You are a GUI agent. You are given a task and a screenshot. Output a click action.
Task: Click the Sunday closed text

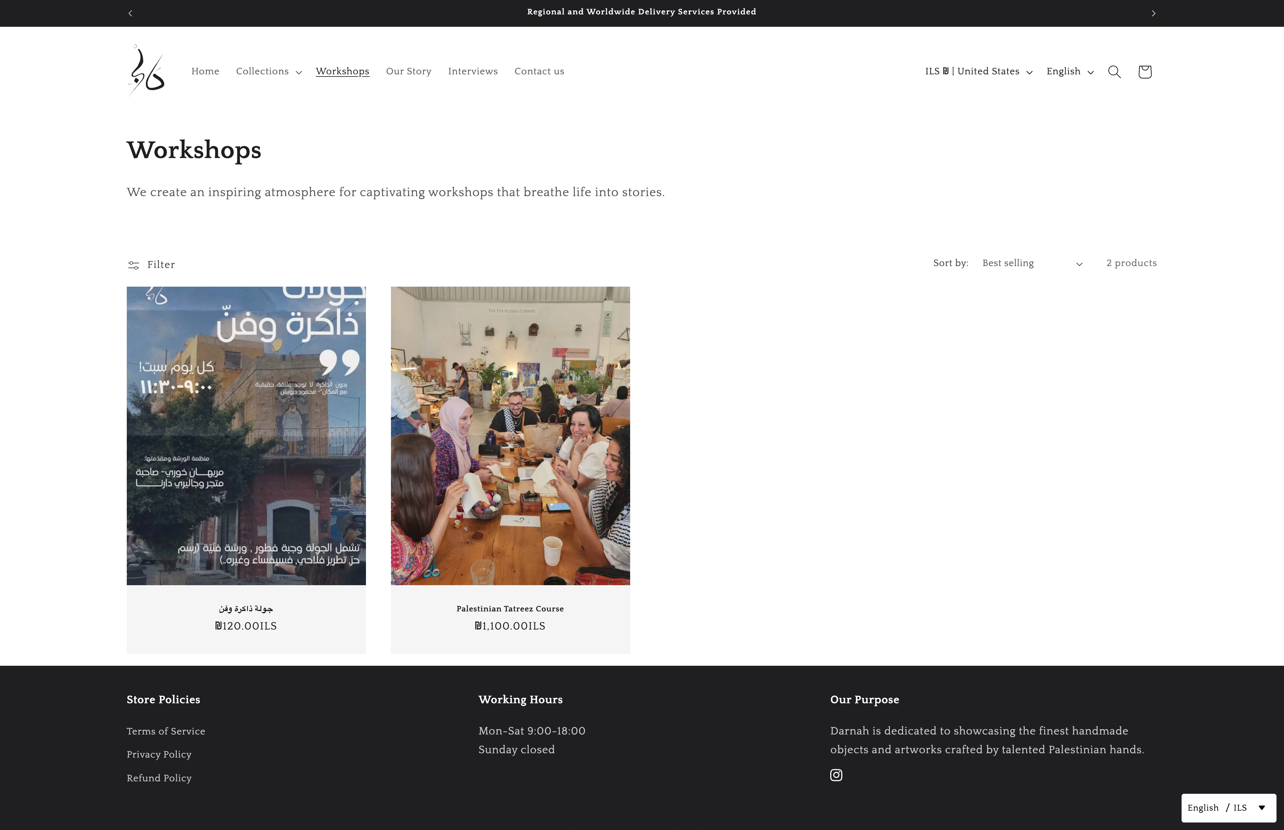pos(516,750)
